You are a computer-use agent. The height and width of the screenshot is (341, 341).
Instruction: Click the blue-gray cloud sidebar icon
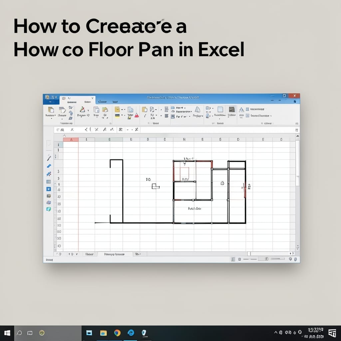tap(49, 202)
